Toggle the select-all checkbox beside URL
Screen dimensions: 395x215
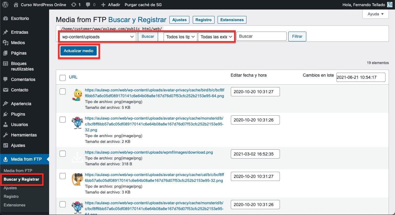click(x=63, y=78)
